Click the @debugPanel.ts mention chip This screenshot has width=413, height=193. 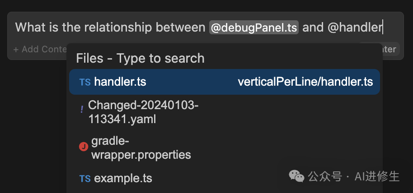tap(254, 28)
